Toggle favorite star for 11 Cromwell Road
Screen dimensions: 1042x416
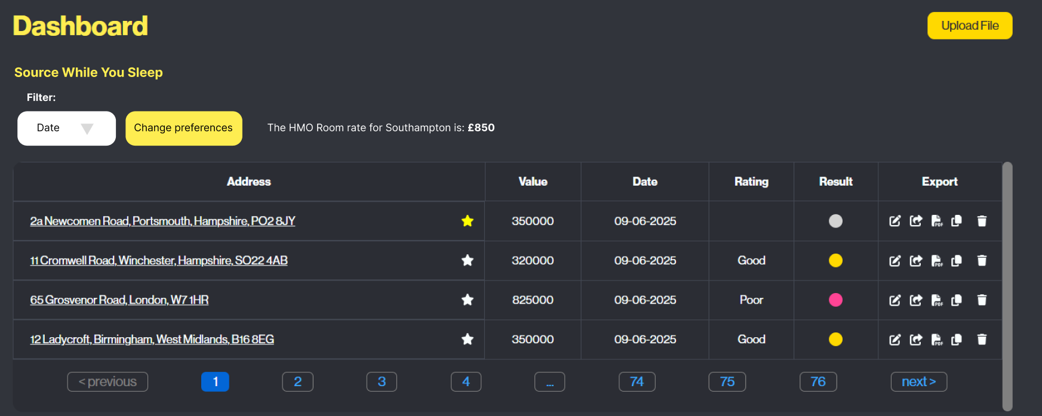click(x=468, y=260)
